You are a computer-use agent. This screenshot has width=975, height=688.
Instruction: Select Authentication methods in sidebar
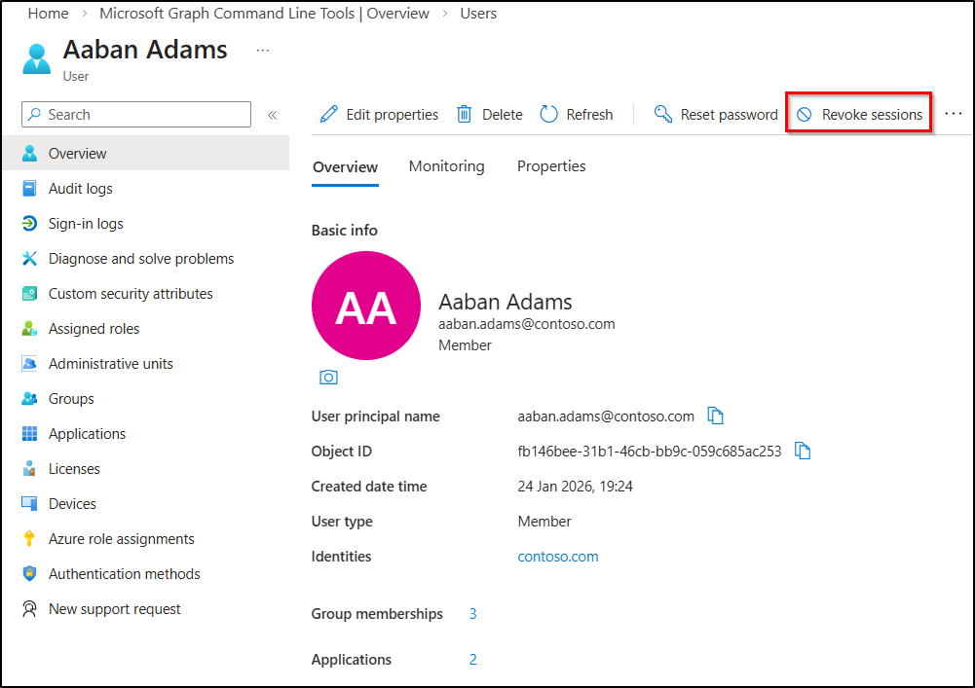(x=124, y=574)
